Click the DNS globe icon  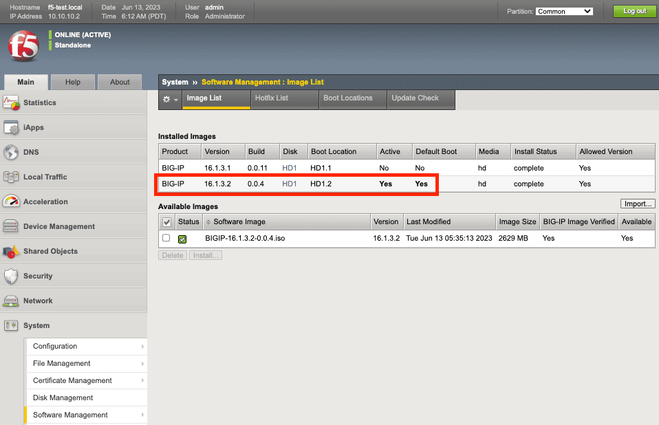pos(11,152)
